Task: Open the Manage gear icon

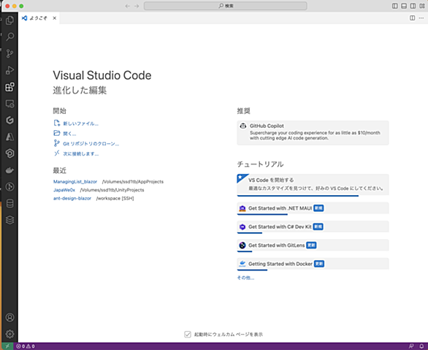Action: click(9, 334)
